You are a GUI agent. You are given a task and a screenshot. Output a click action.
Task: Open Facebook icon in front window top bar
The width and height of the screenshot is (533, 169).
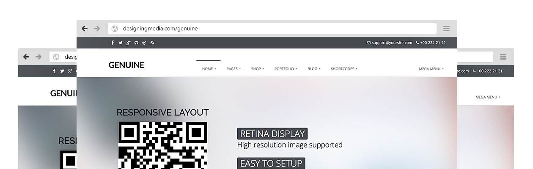(113, 43)
